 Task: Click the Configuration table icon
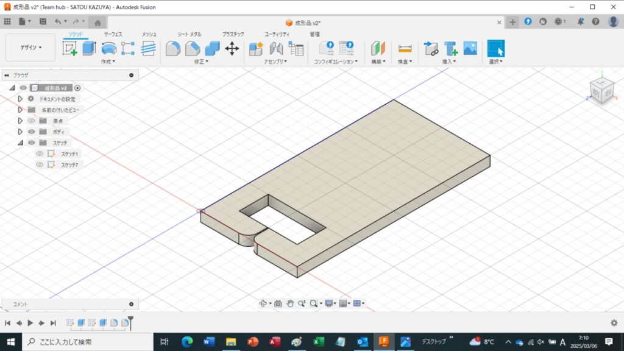point(346,49)
